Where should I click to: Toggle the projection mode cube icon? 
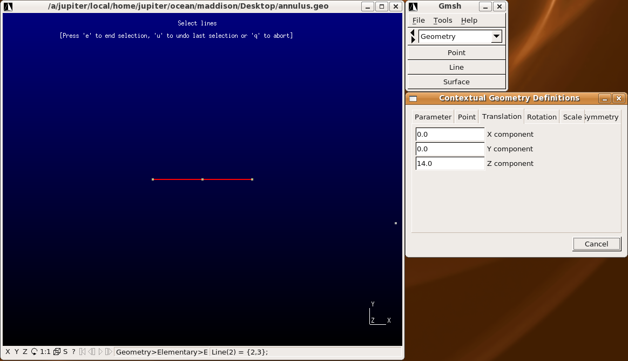coord(57,352)
